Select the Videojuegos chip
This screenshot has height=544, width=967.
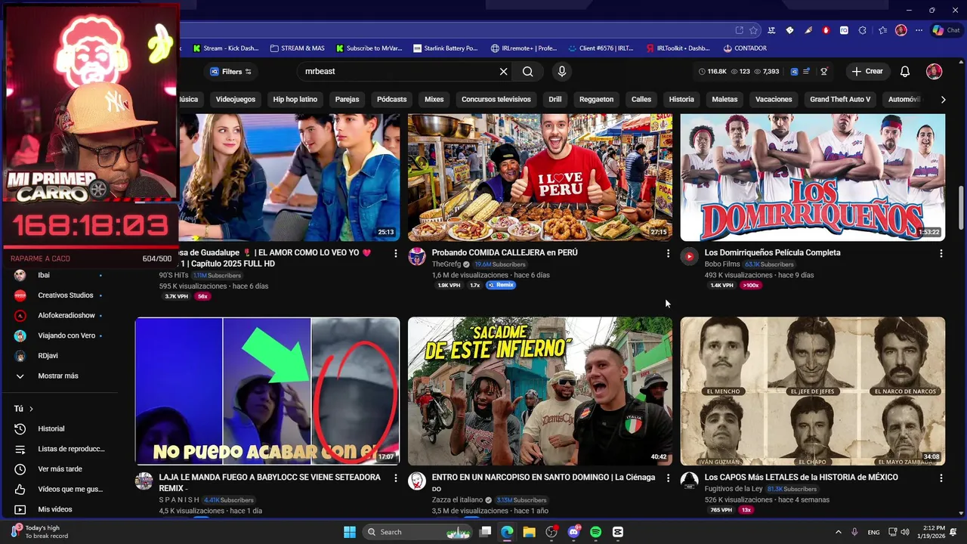pos(236,100)
